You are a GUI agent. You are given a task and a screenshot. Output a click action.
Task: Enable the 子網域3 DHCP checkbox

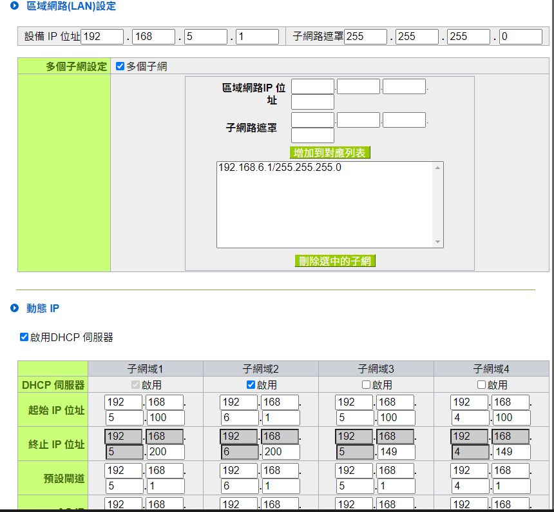pos(367,384)
